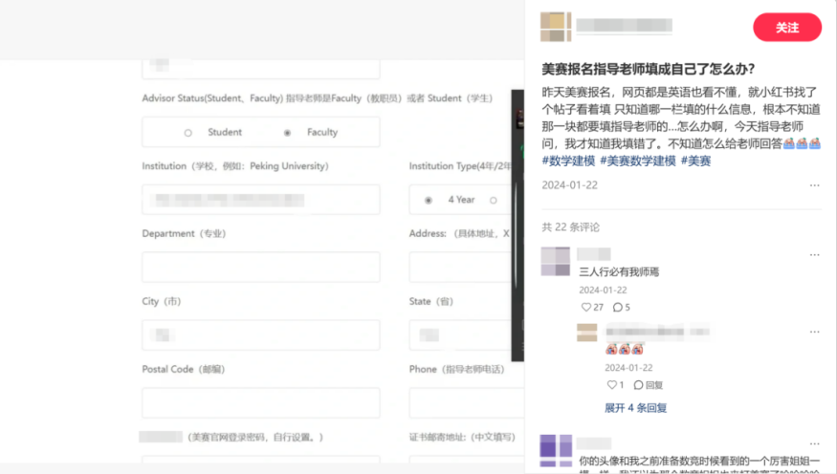The image size is (837, 474).
Task: Open options for the emoji reply
Action: click(814, 332)
